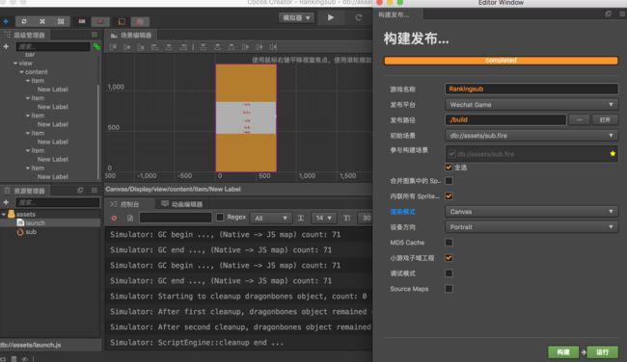Pop out the assets panel icon

80,191
